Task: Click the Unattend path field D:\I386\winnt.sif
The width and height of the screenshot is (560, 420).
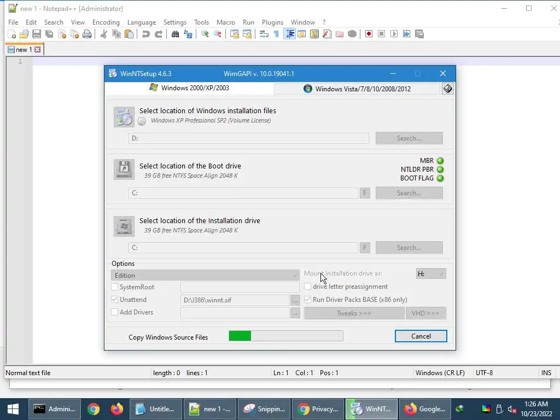Action: (235, 300)
